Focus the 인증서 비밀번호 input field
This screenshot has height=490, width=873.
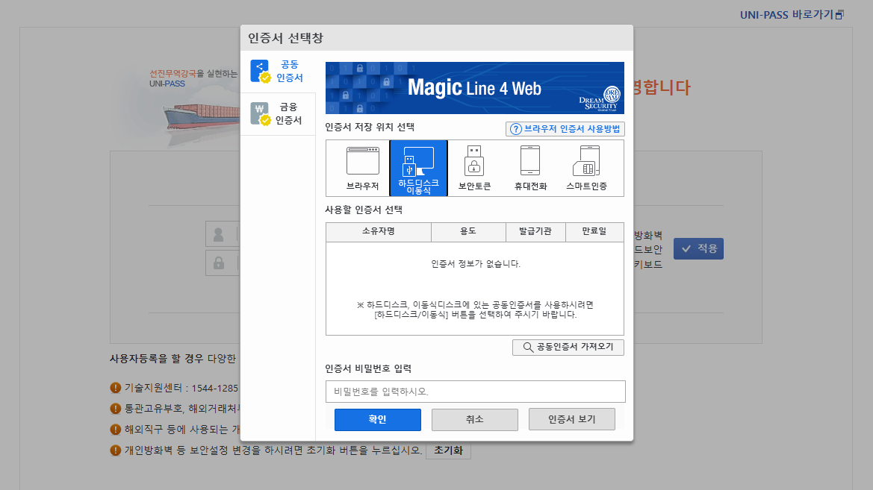pyautogui.click(x=475, y=392)
